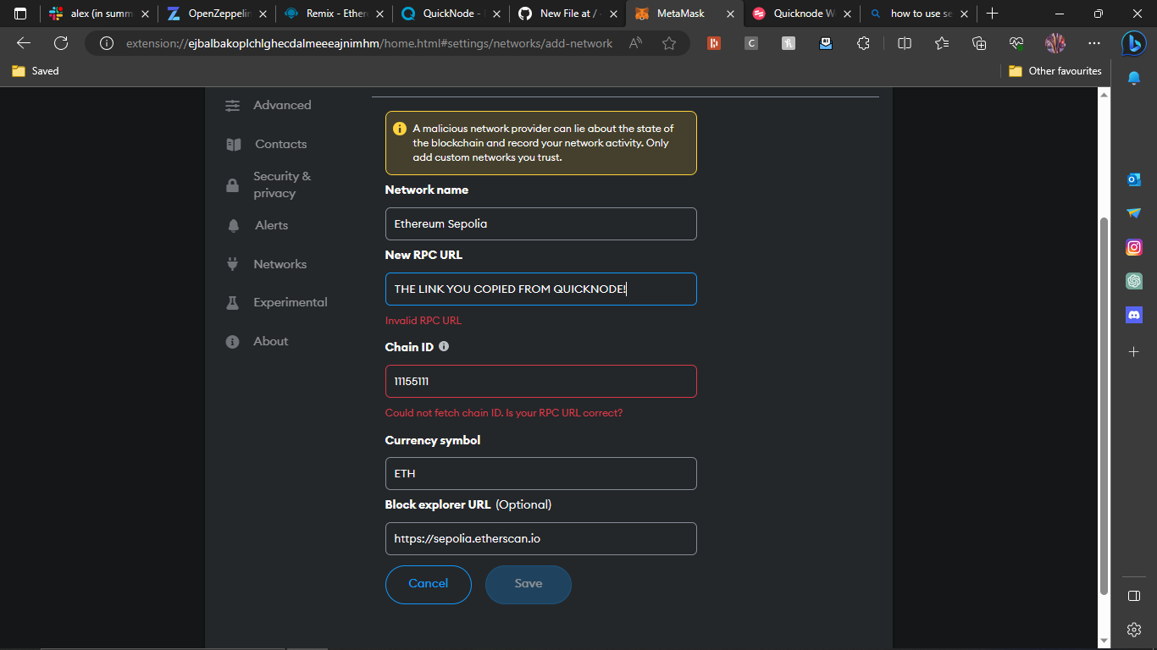
Task: Open Collections icon
Action: click(979, 43)
